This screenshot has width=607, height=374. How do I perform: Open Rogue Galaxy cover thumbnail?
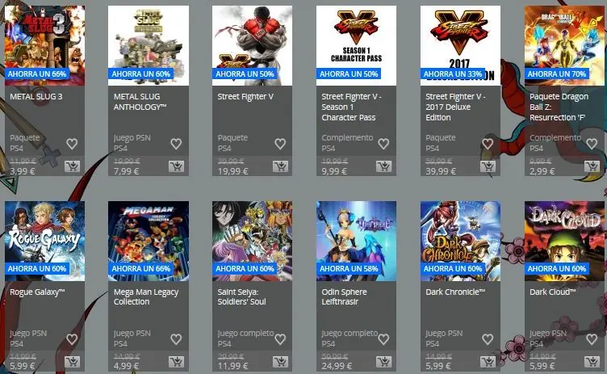point(44,241)
